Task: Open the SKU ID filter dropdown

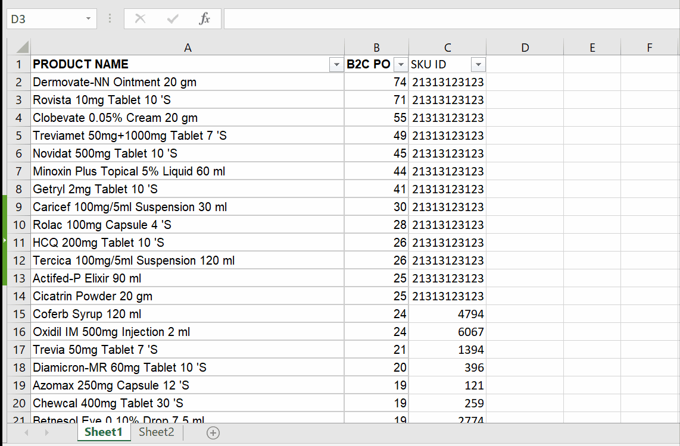Action: tap(478, 64)
